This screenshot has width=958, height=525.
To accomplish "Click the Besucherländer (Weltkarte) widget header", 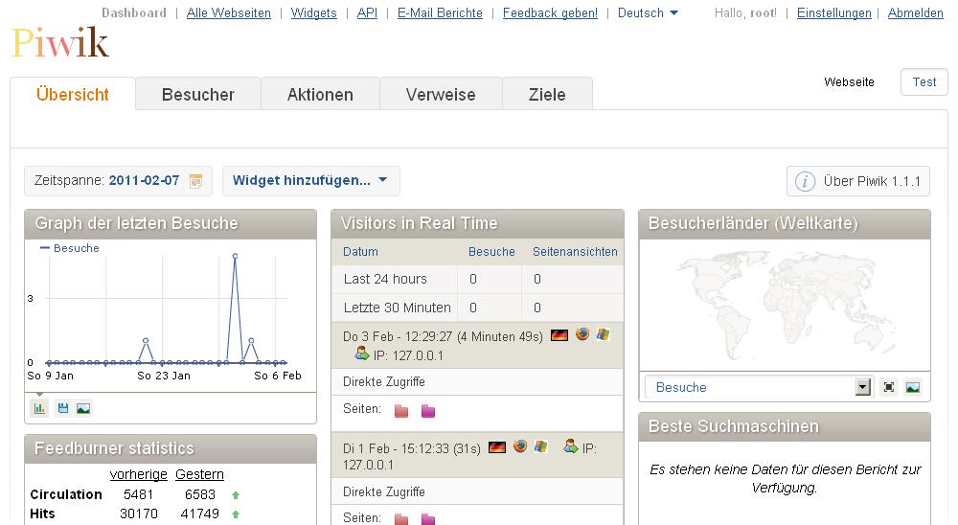I will [785, 223].
